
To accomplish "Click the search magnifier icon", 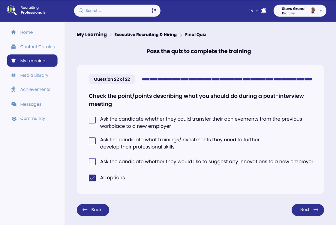I will 81,11.
